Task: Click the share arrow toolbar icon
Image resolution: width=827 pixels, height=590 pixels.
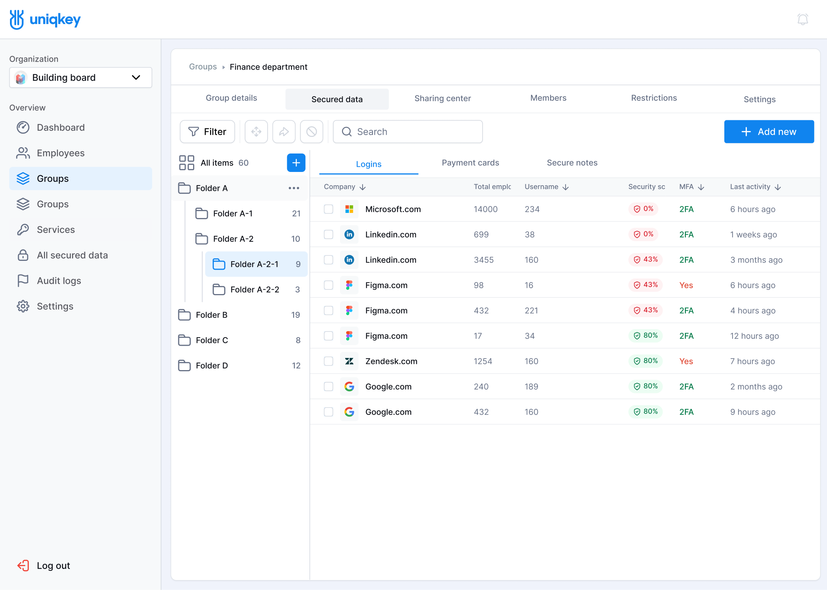Action: pyautogui.click(x=284, y=132)
